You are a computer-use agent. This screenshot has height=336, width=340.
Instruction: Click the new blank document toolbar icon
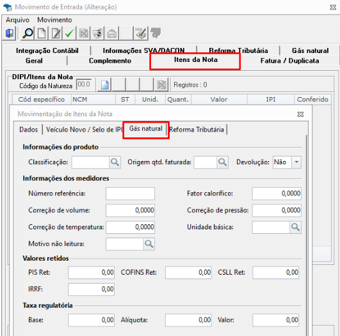click(x=42, y=33)
